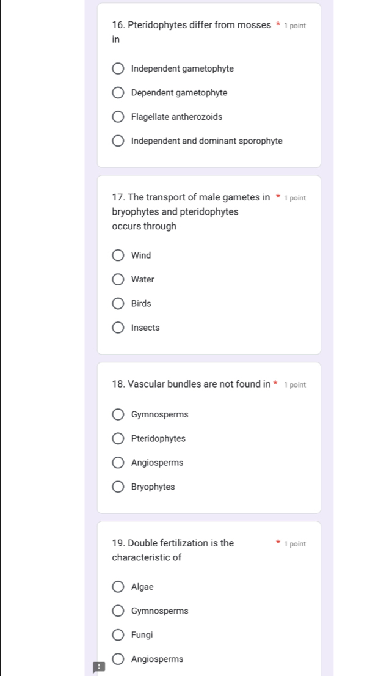
Task: Choose 'Water' as the gamete transport answer
Action: 118,279
